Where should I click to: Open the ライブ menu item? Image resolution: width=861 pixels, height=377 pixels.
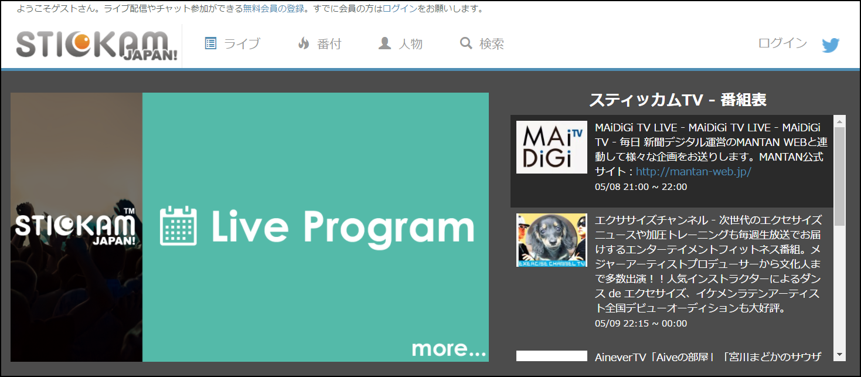tap(241, 44)
